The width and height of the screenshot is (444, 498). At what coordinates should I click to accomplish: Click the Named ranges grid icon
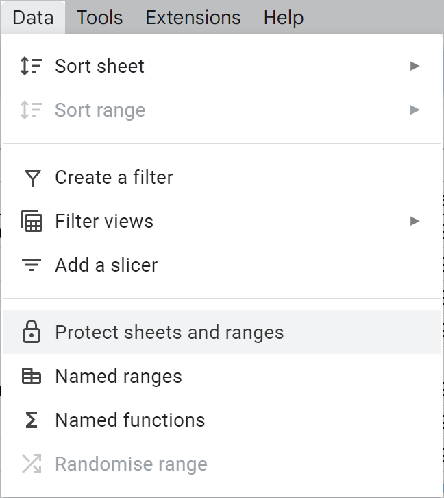pyautogui.click(x=32, y=376)
